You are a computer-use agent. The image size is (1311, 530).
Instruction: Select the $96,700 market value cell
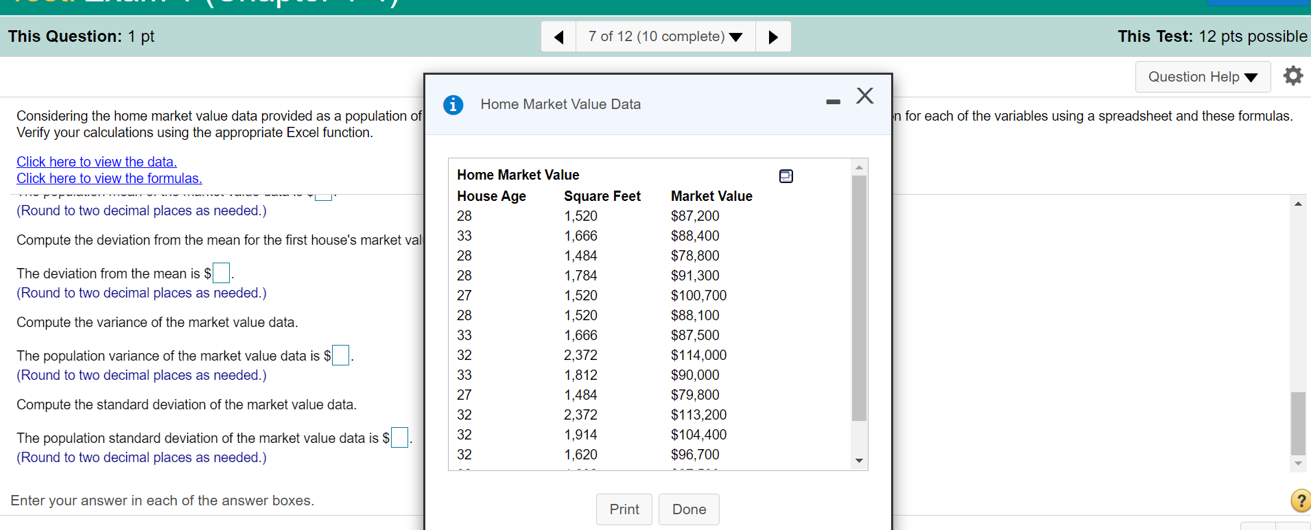(x=695, y=455)
